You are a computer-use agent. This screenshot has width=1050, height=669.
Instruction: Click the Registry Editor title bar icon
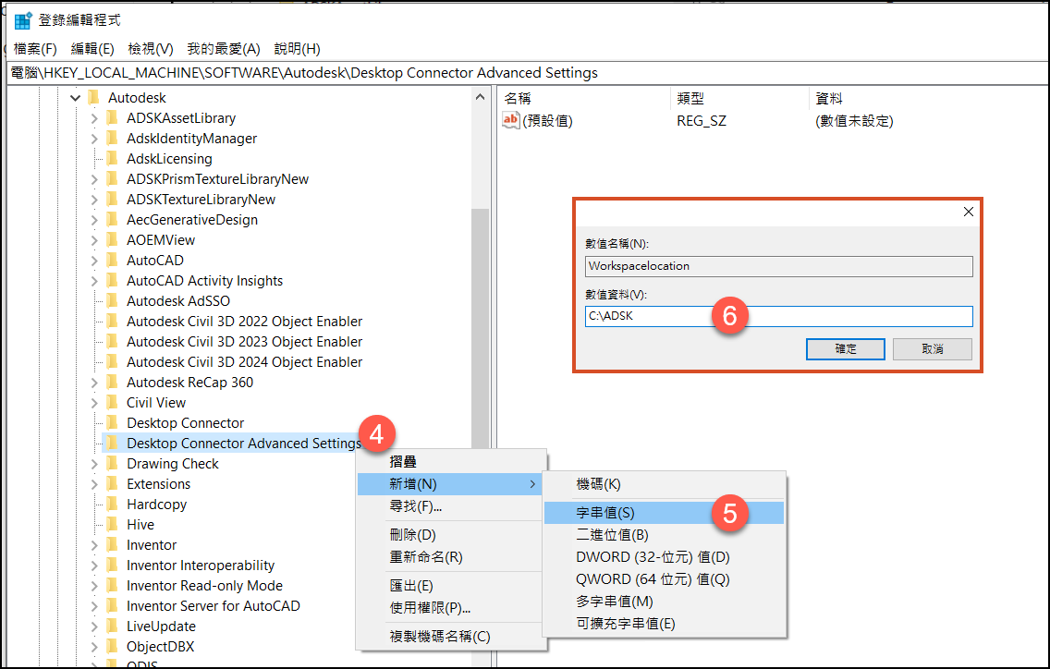(x=23, y=20)
